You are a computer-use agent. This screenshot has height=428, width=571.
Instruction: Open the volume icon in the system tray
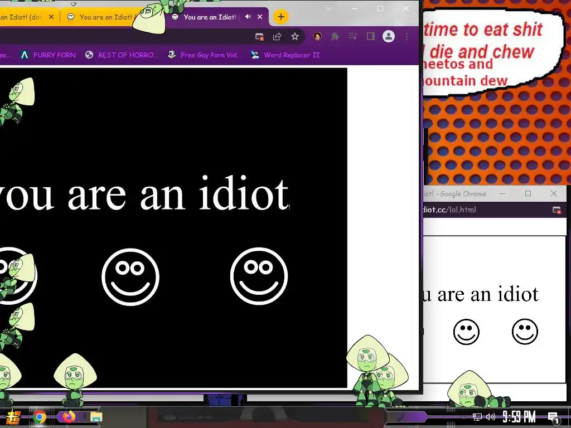tap(491, 417)
